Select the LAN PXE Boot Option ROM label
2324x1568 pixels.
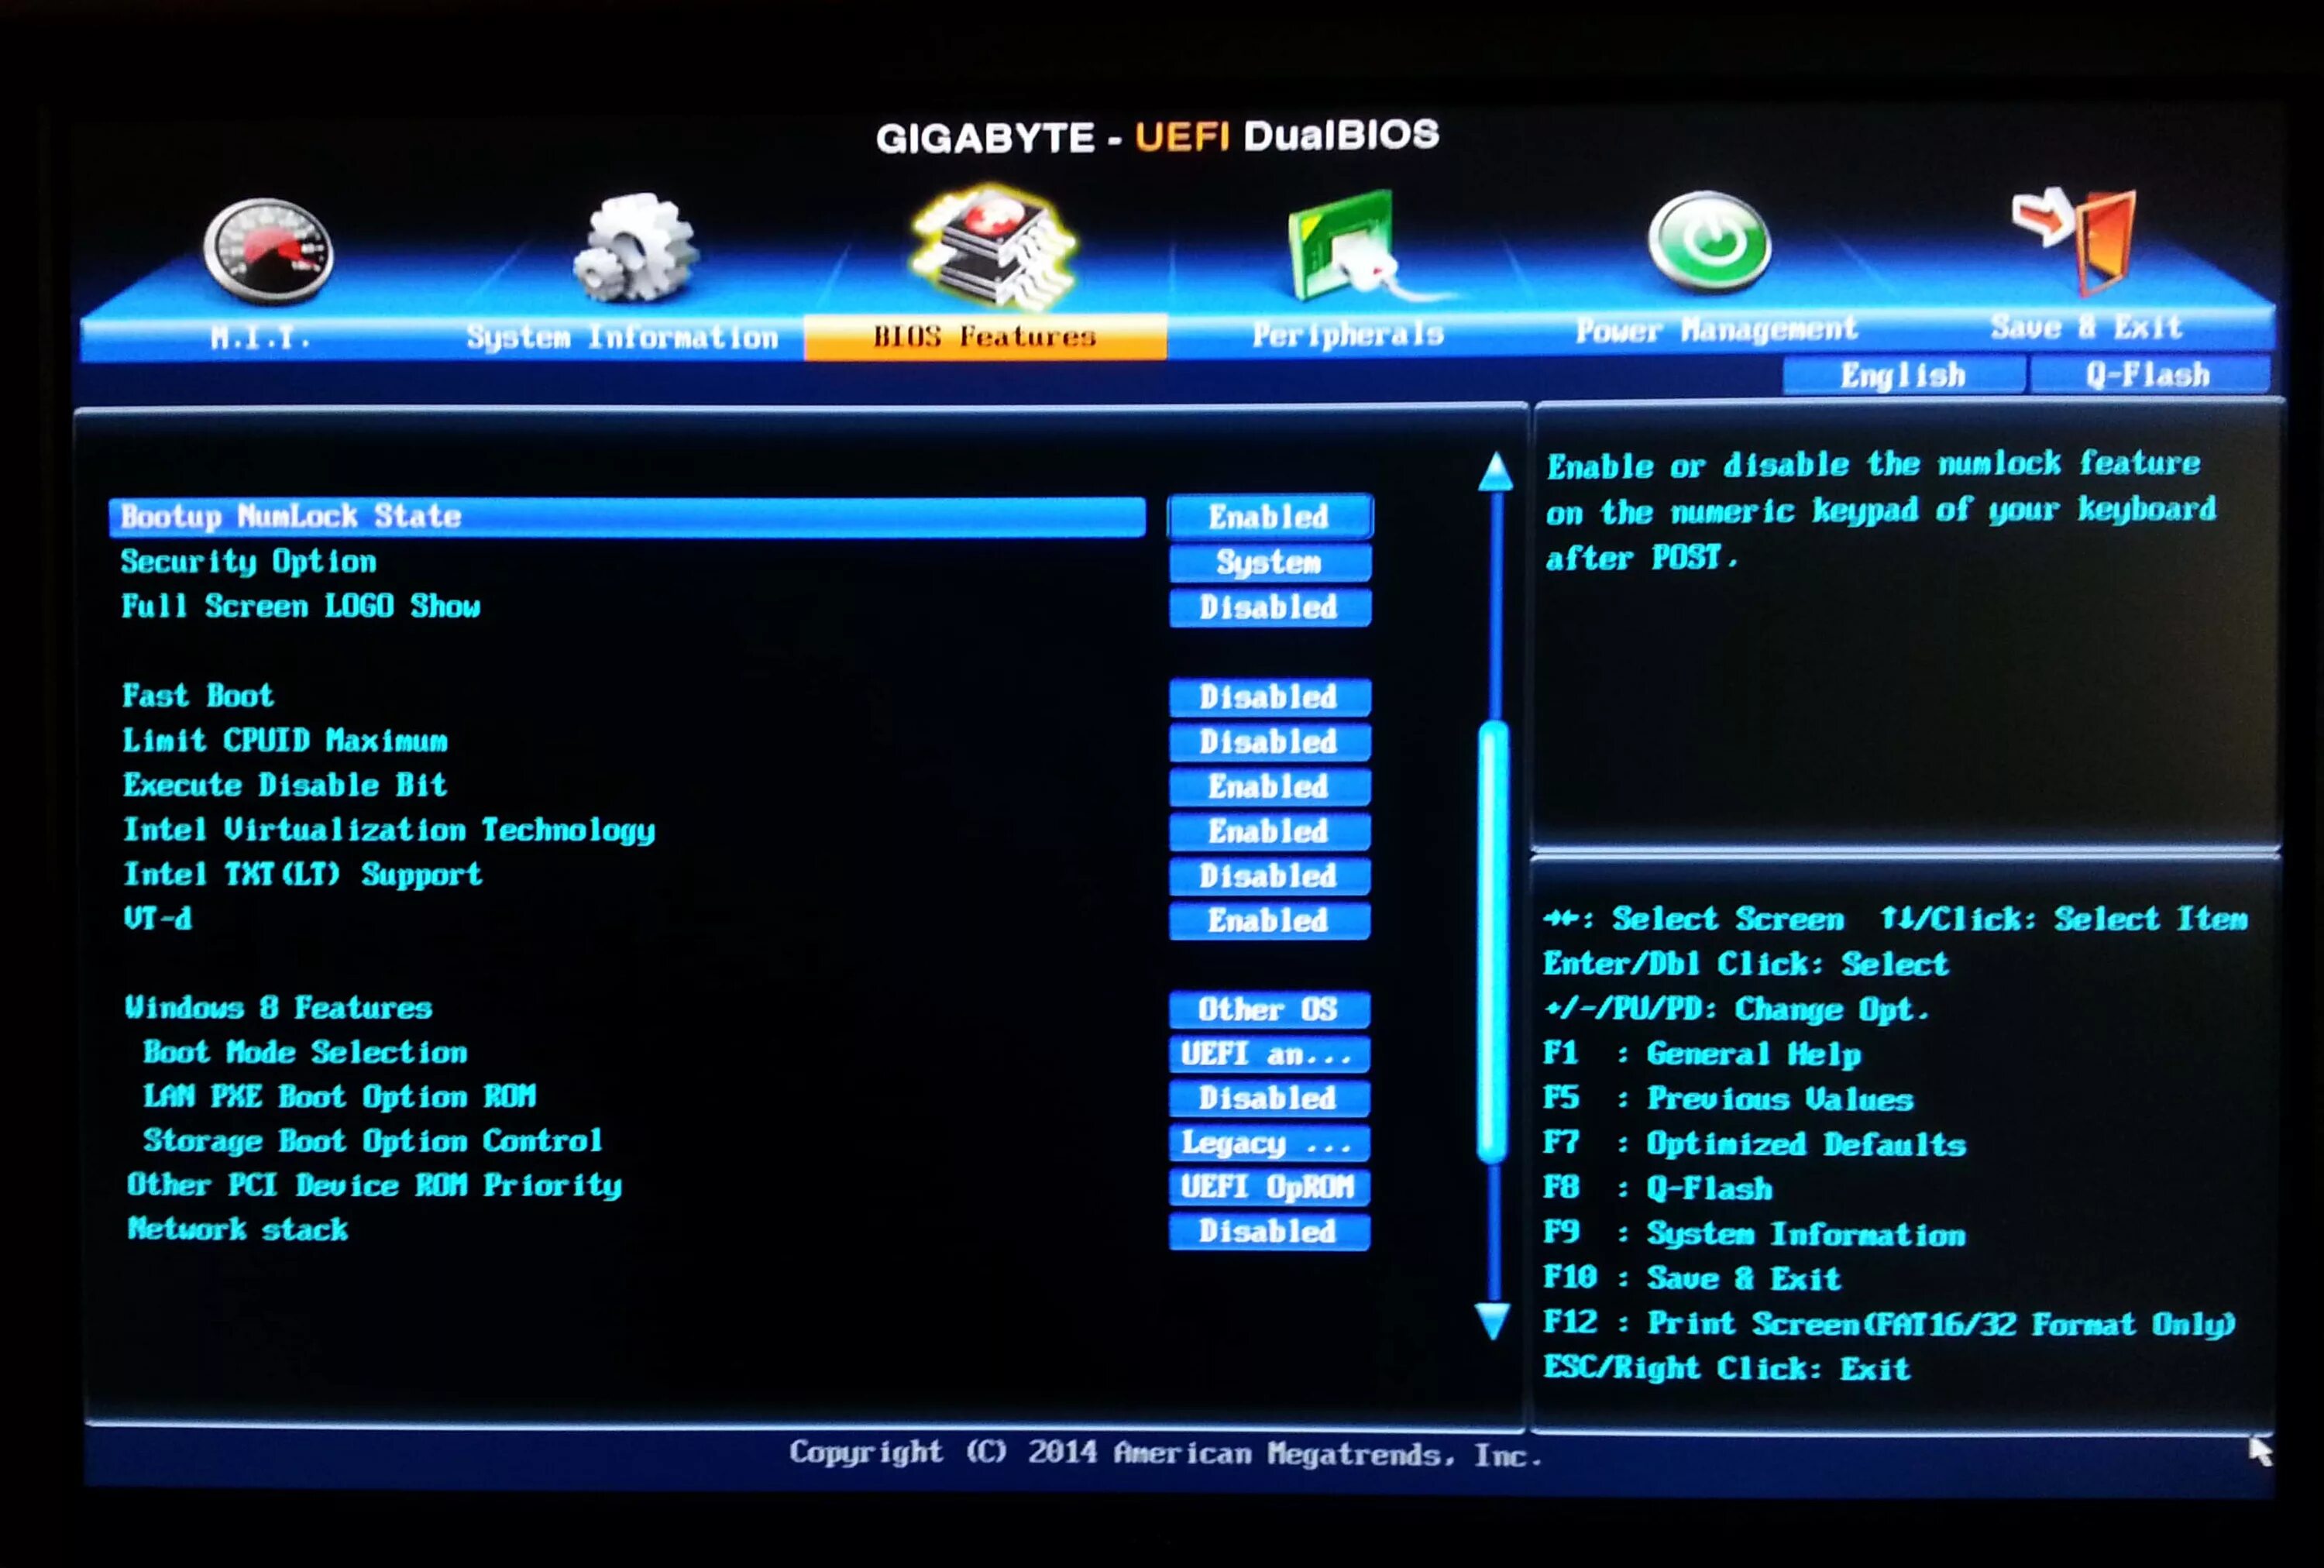339,1097
